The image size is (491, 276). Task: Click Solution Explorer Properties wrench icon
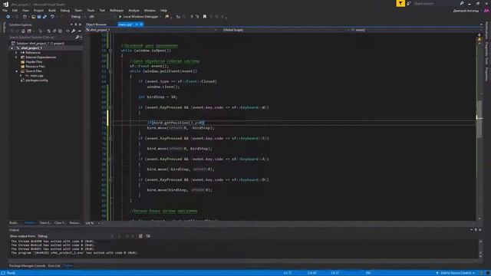(x=74, y=31)
